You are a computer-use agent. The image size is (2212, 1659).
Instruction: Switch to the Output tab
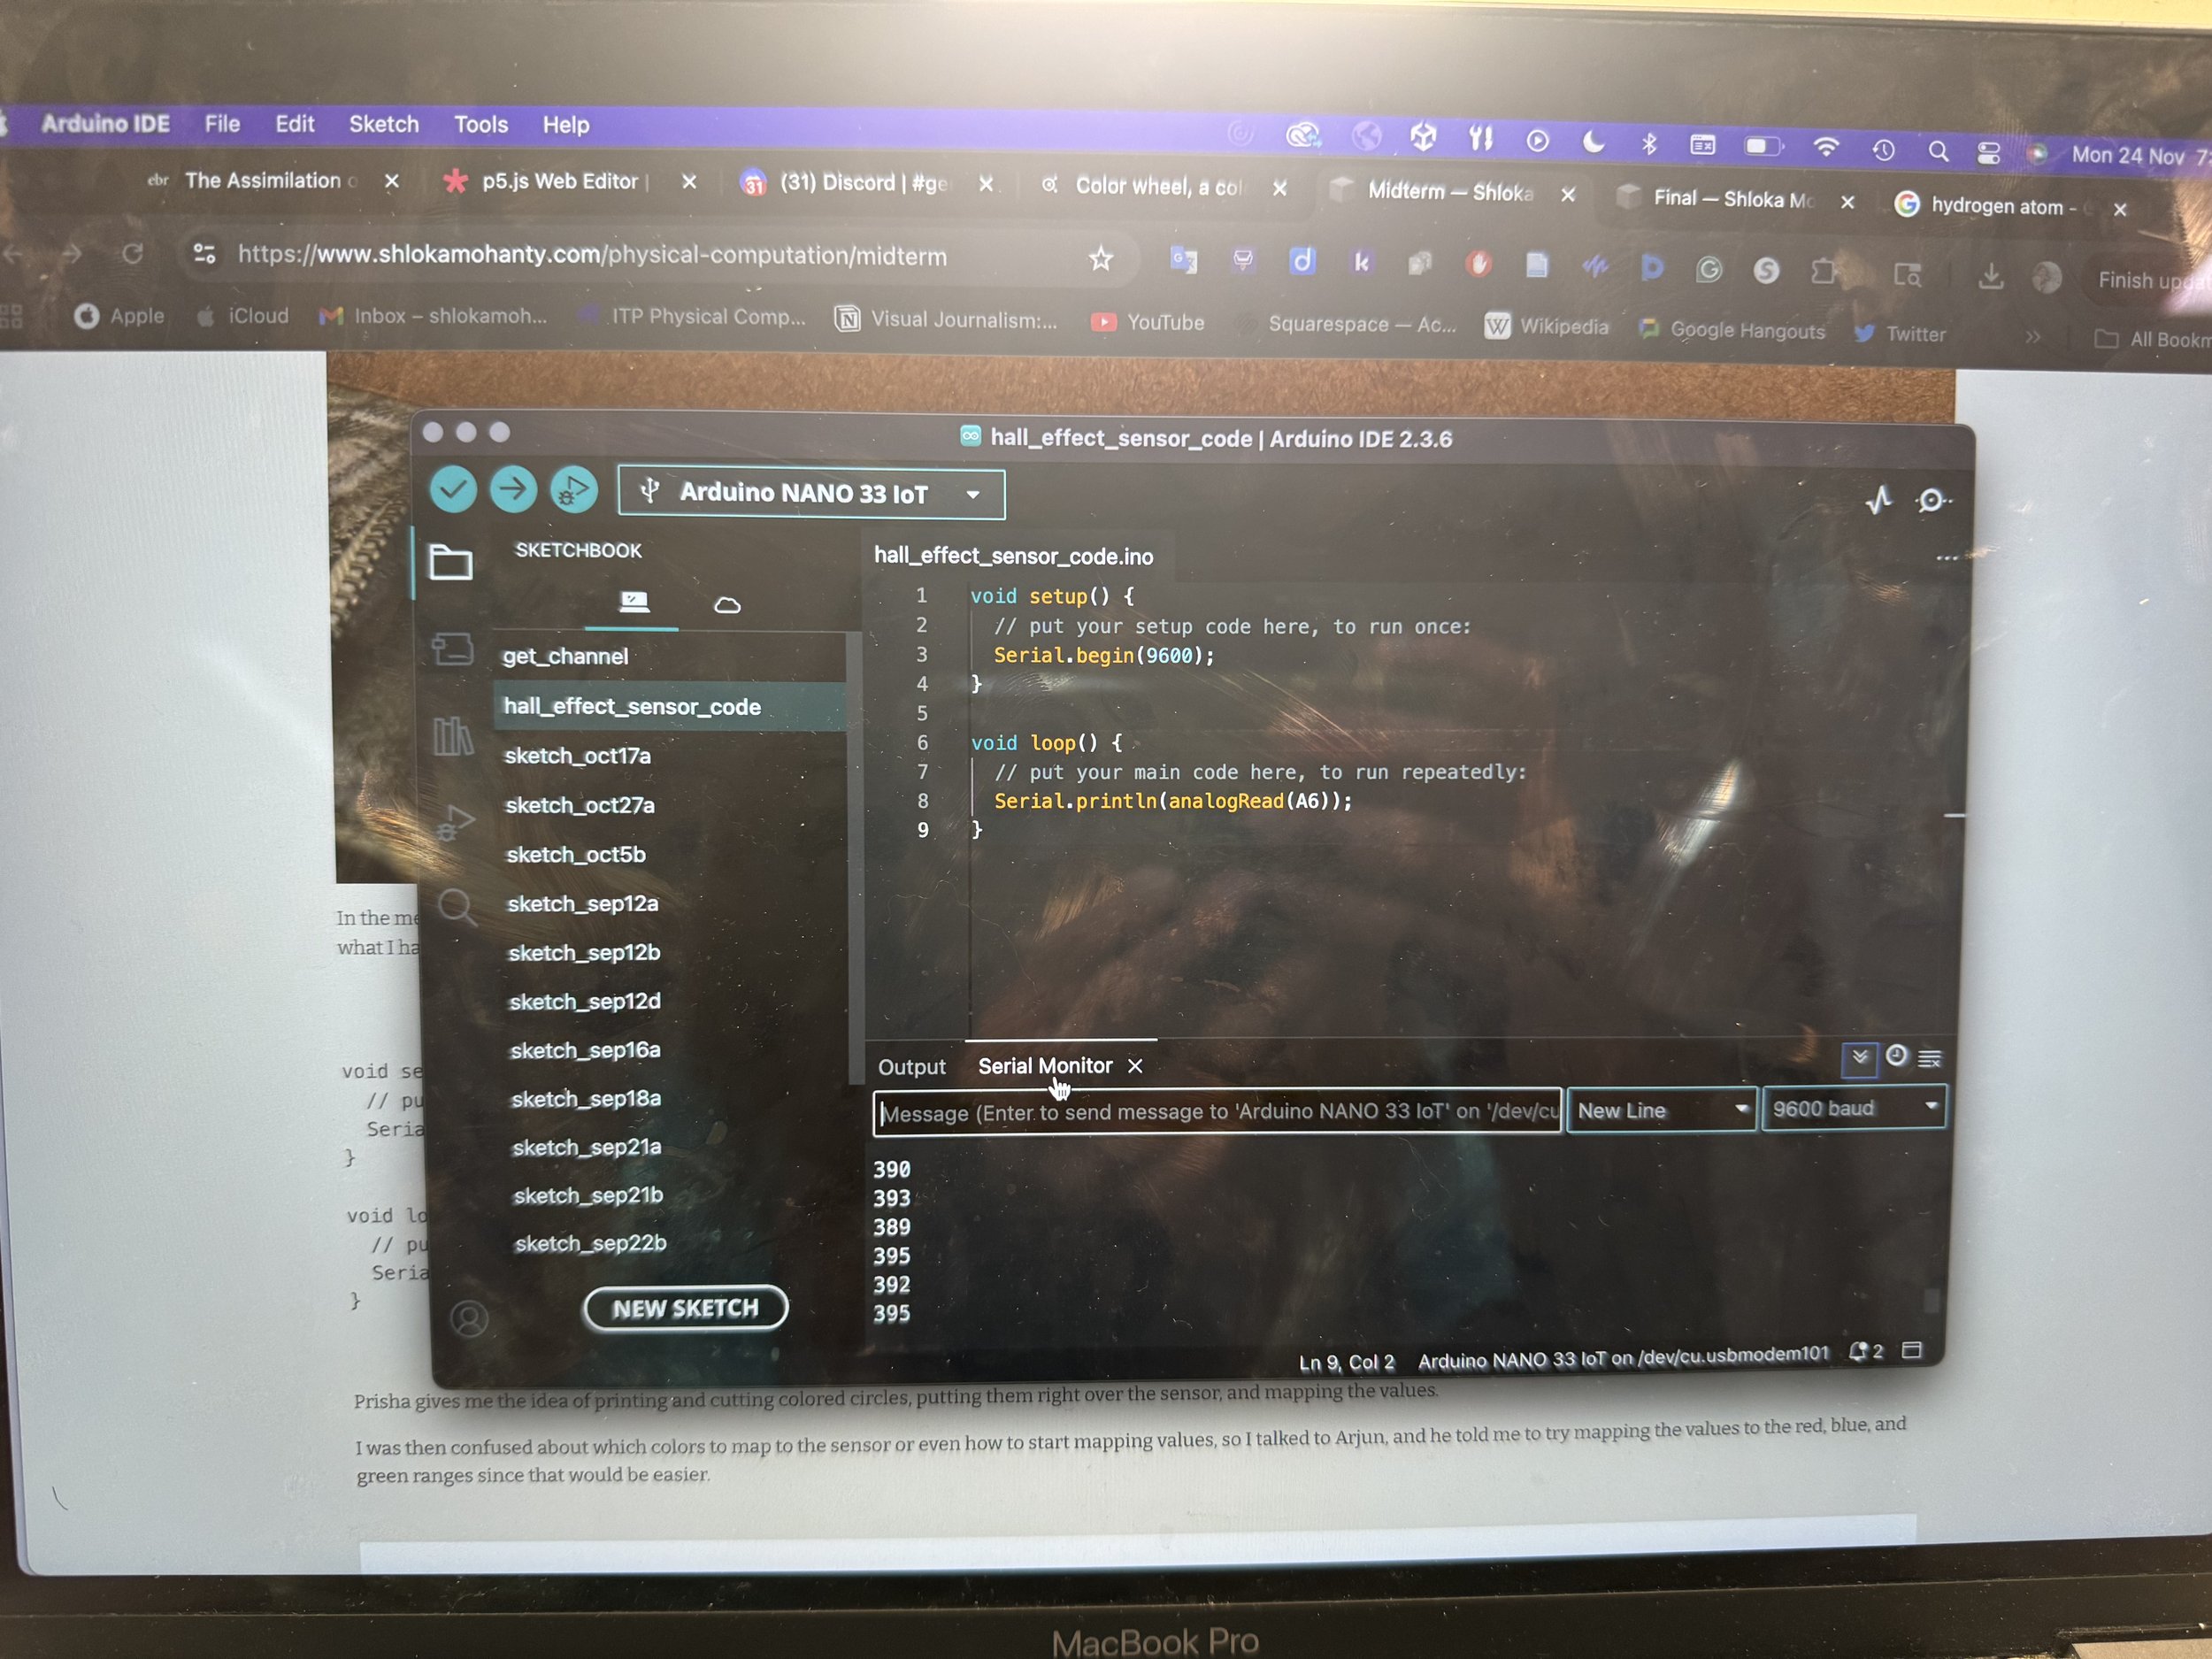[911, 1067]
